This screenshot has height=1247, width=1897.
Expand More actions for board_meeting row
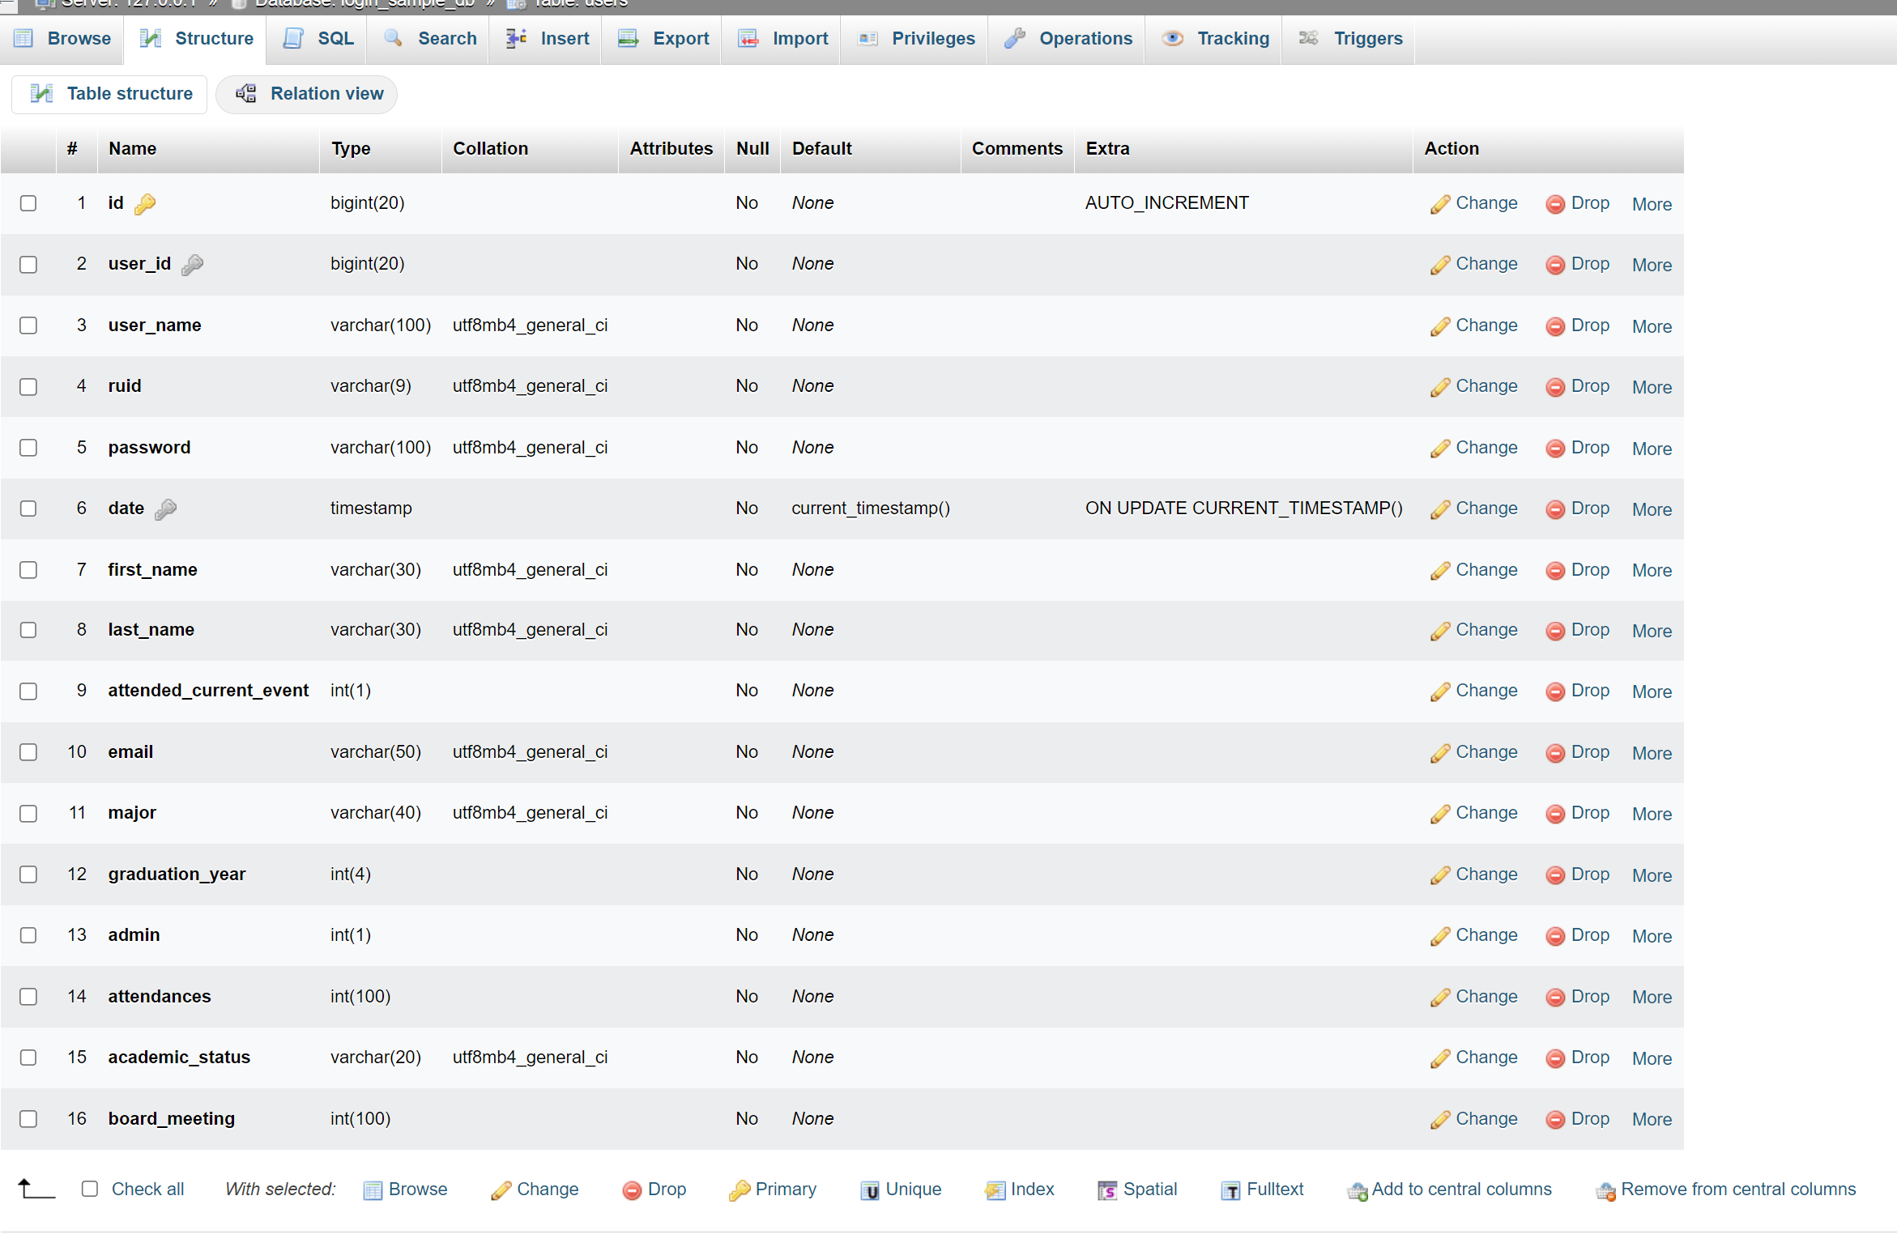1652,1119
